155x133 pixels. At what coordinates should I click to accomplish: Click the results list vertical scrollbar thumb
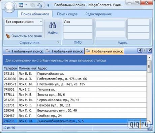tap(149, 66)
